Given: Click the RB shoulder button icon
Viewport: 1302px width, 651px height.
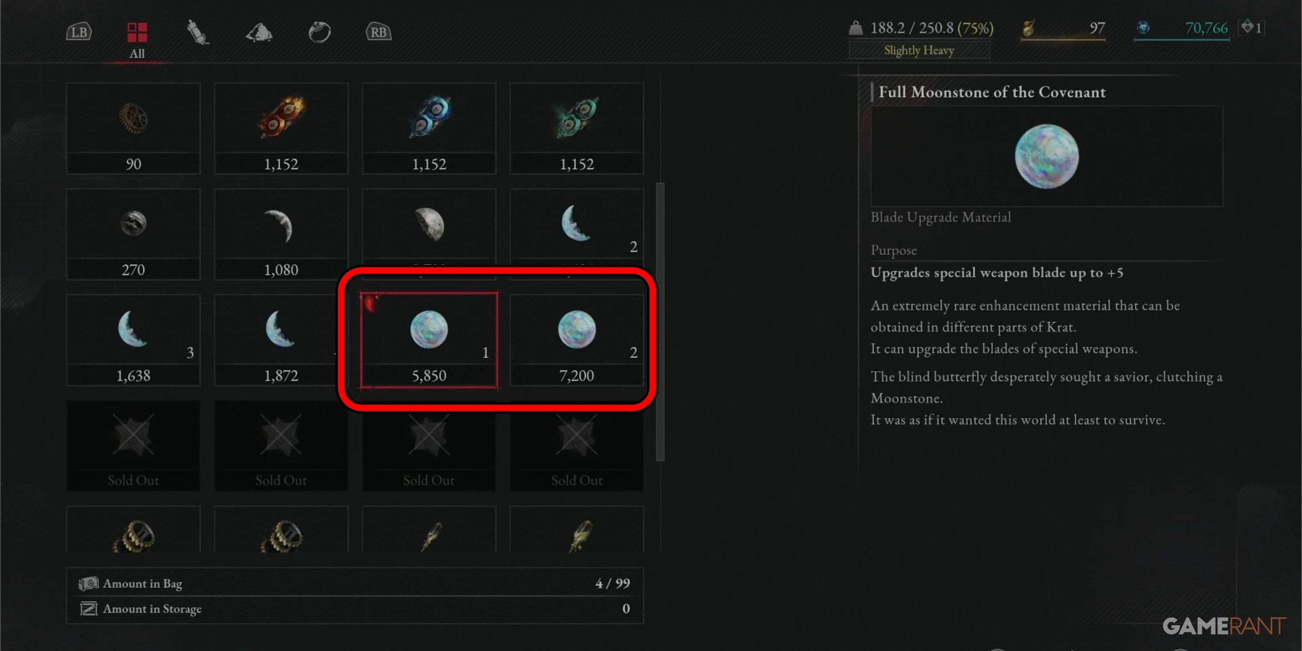Looking at the screenshot, I should pyautogui.click(x=378, y=33).
